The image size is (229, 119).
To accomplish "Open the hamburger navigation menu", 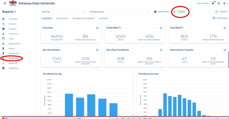I will click(5, 3).
